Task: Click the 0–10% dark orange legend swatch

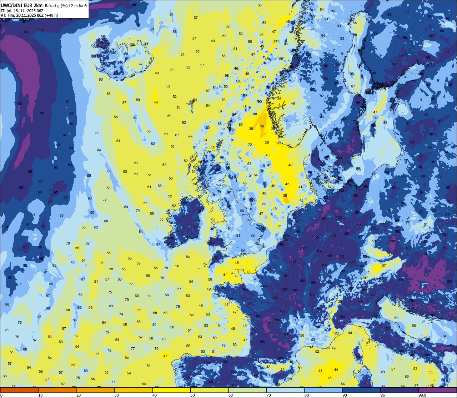Action: (x=19, y=390)
